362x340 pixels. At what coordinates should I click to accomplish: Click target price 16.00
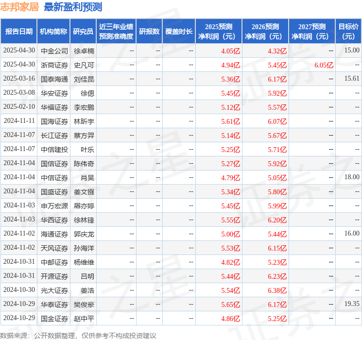click(352, 233)
